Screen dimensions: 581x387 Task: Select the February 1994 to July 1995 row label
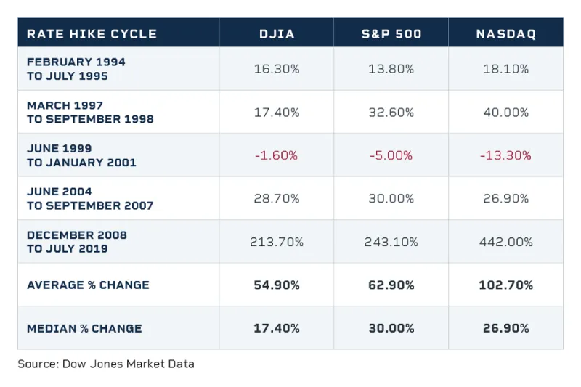pos(76,69)
